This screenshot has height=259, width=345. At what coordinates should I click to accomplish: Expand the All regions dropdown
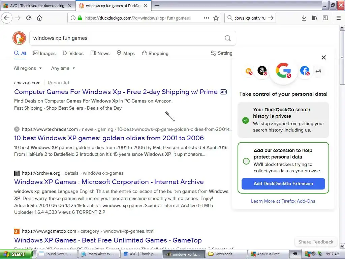[x=28, y=68]
